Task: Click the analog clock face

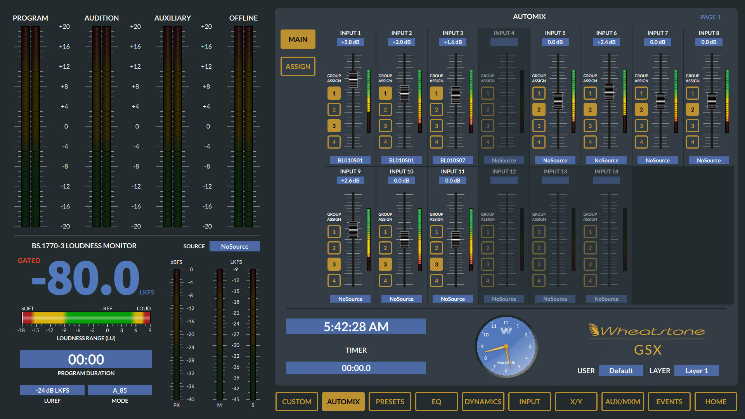Action: click(506, 346)
